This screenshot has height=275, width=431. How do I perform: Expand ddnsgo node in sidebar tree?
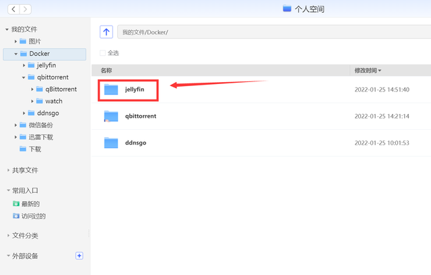(24, 113)
